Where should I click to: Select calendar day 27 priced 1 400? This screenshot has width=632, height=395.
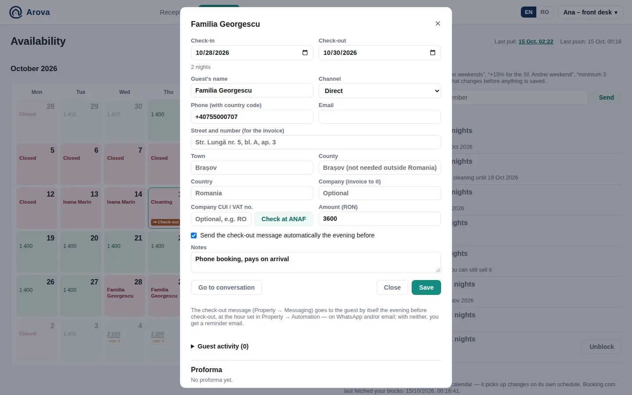81,296
